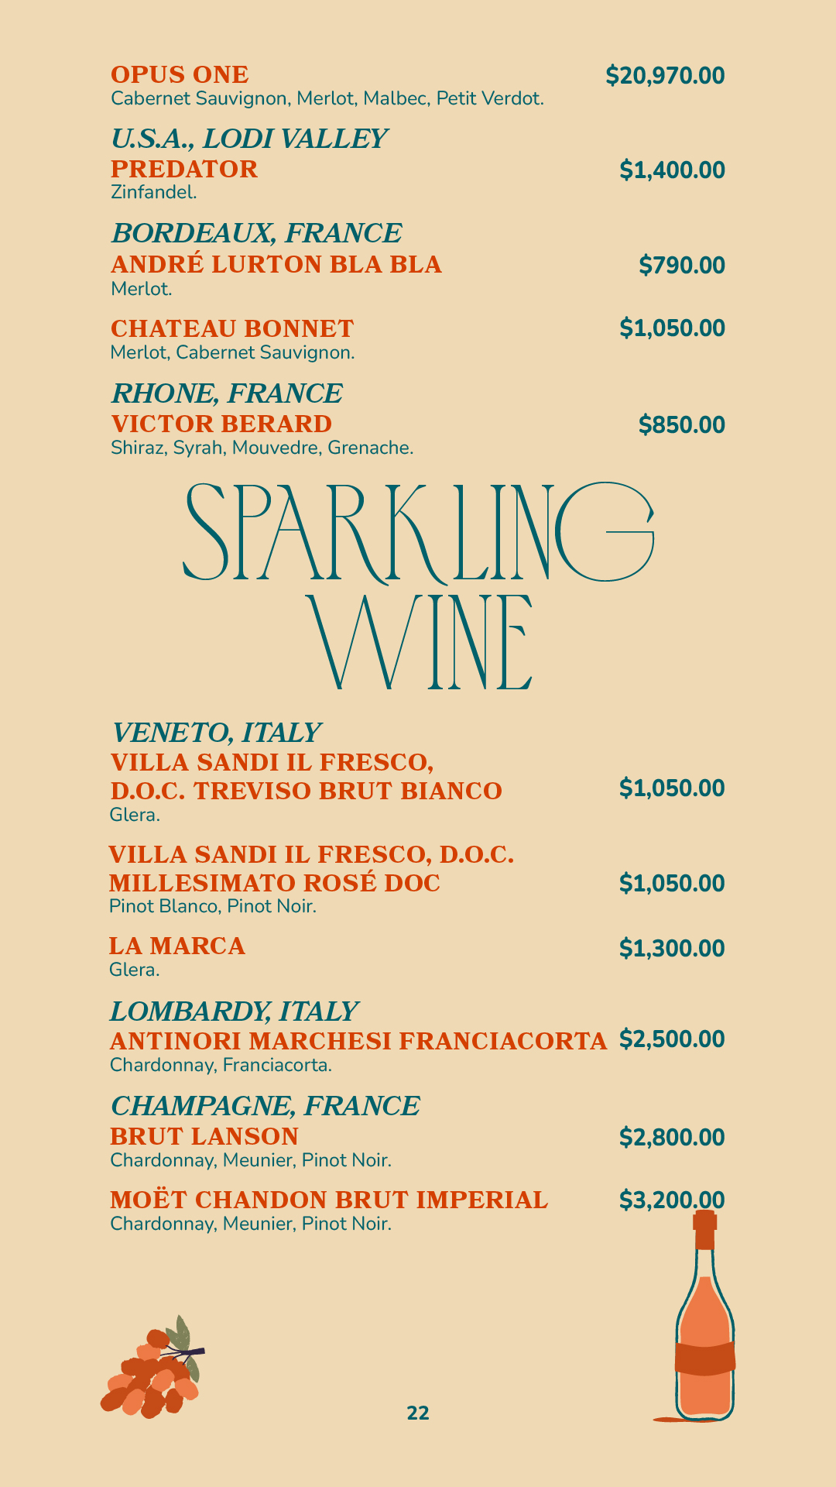Viewport: 836px width, 1487px height.
Task: Tap the Victor Berard wine title
Action: click(x=221, y=424)
